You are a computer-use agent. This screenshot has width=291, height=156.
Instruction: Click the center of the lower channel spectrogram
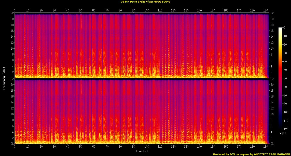click(x=142, y=111)
